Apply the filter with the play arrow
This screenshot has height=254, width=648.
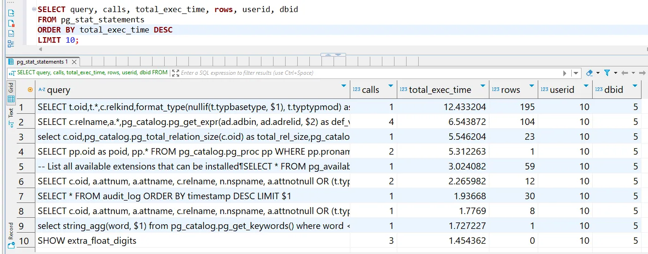pos(565,73)
